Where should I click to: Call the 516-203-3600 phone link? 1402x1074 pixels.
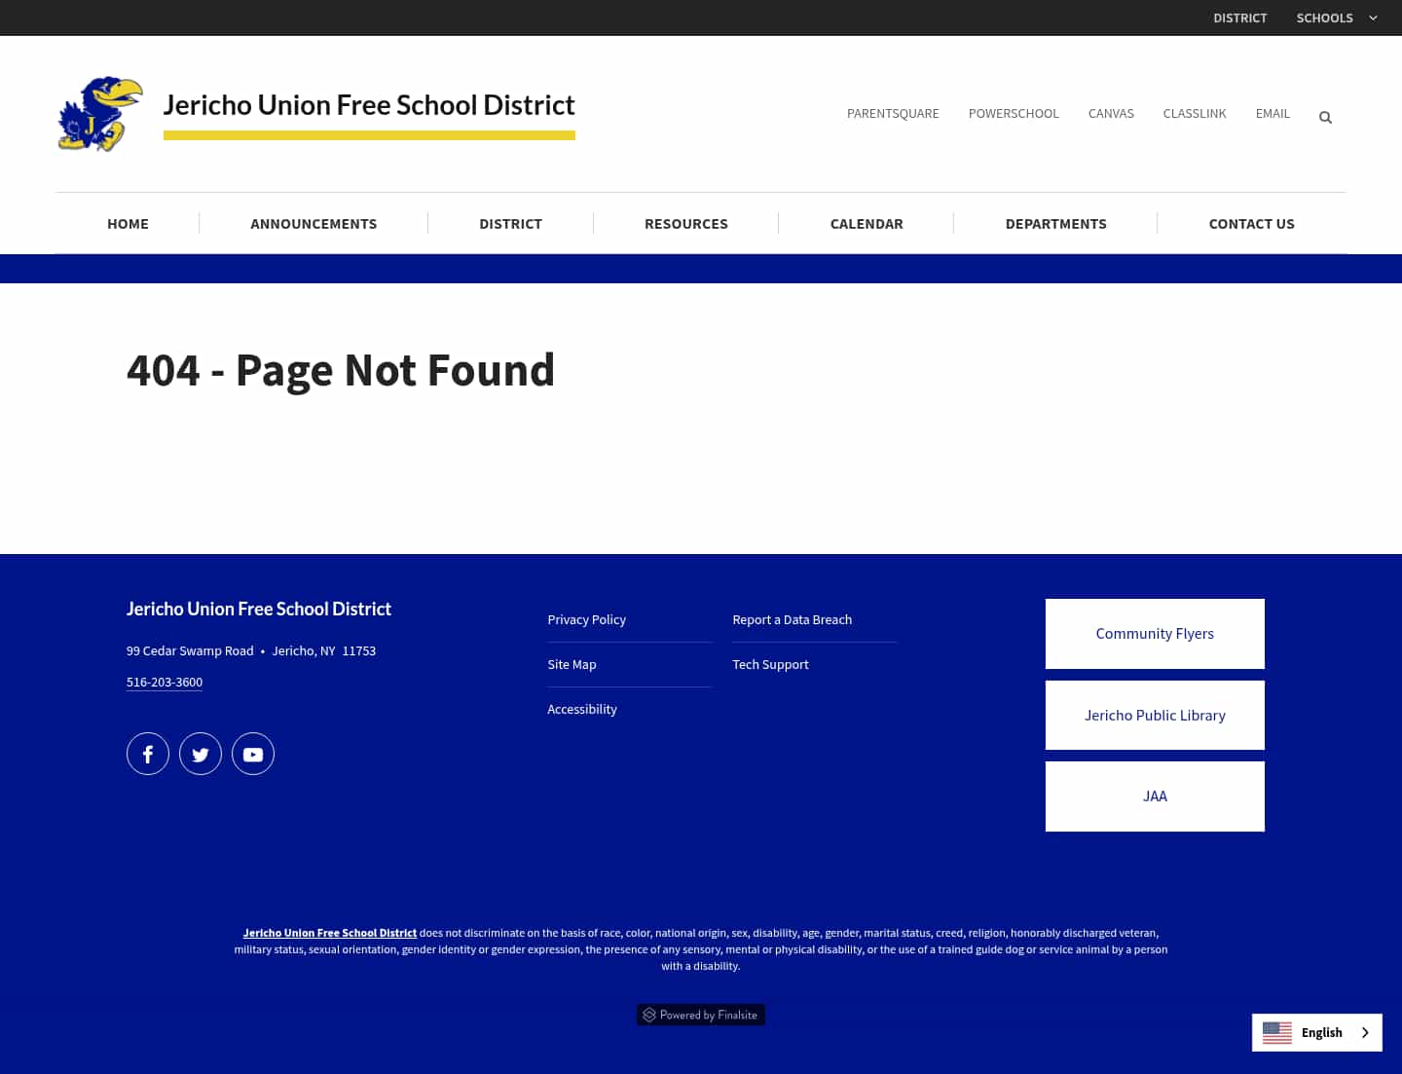tap(165, 682)
